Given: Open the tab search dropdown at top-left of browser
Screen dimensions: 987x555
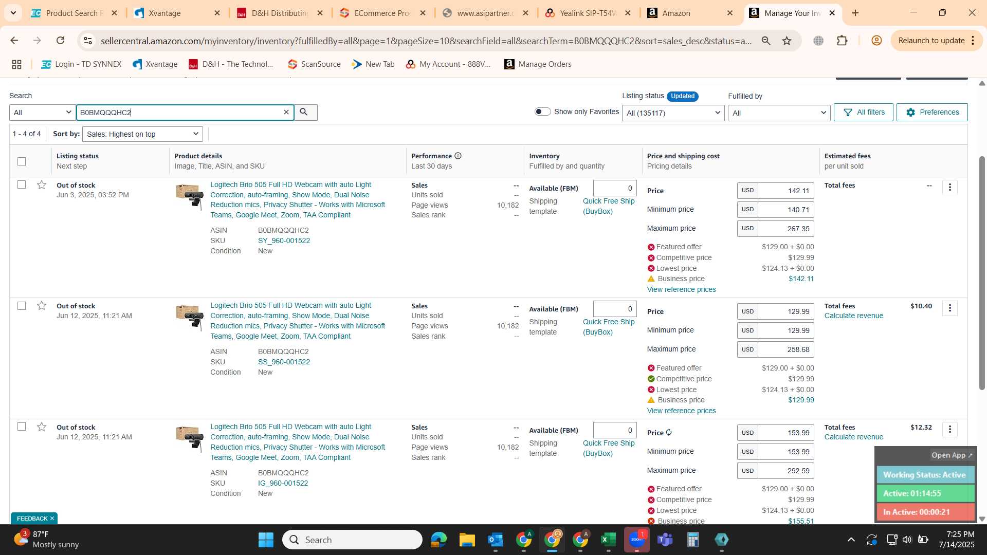Looking at the screenshot, I should (13, 13).
